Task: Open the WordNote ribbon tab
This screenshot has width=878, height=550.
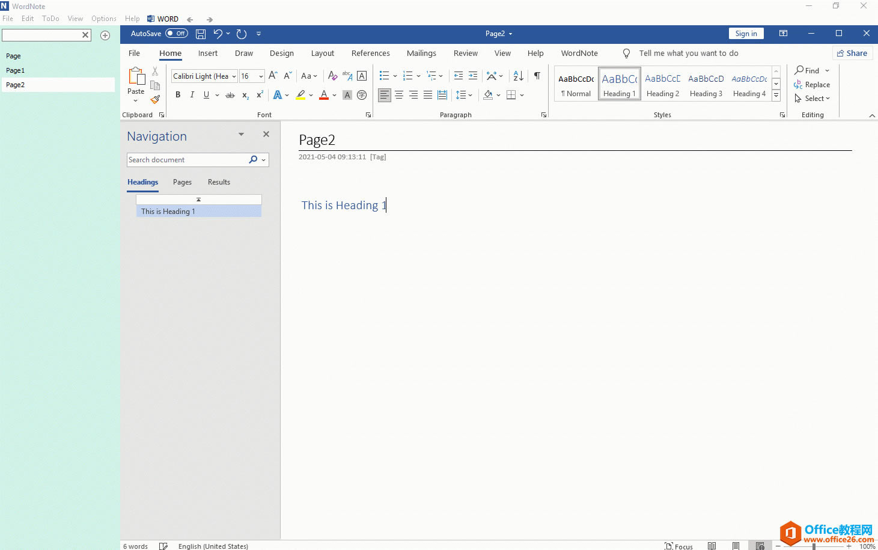Action: (579, 53)
